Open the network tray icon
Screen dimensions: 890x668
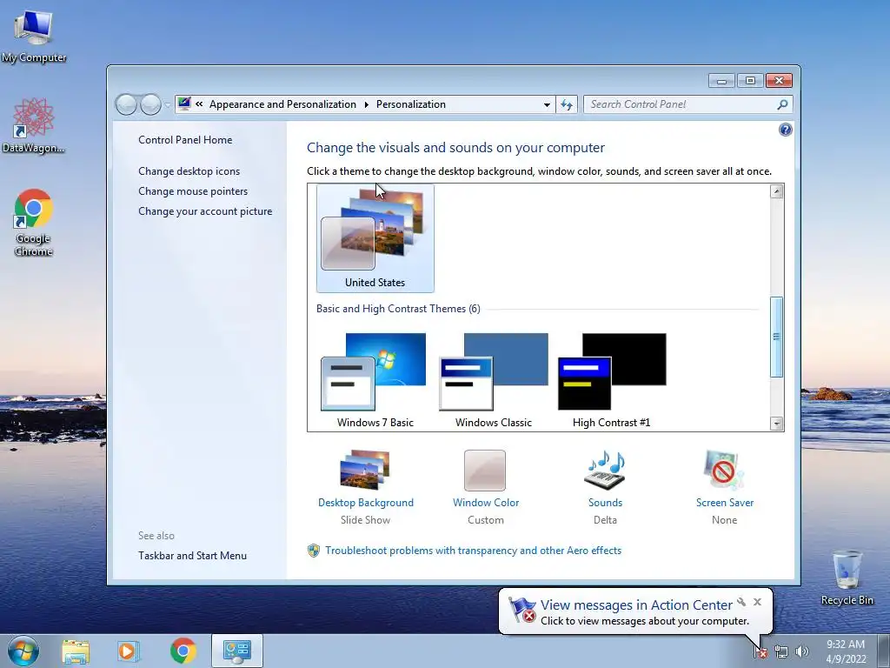point(781,652)
